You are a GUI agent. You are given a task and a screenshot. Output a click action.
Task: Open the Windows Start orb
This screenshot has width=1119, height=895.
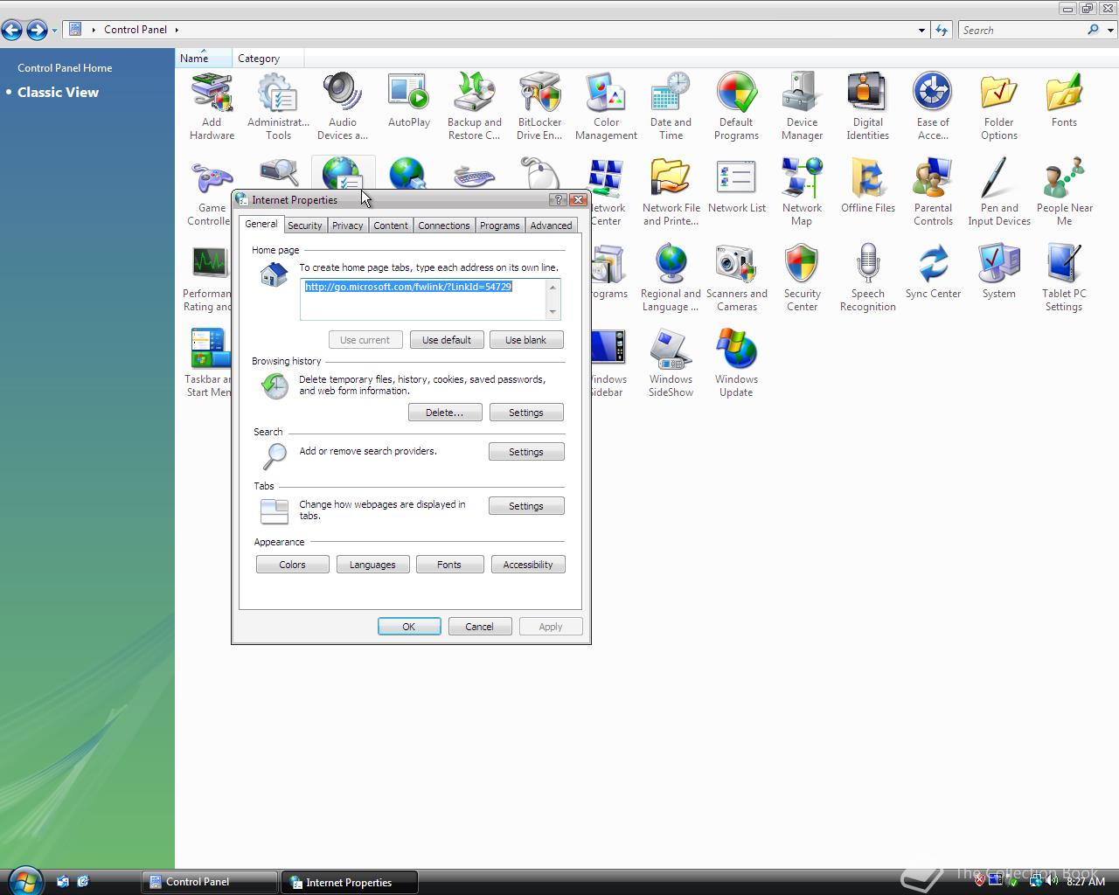click(24, 880)
